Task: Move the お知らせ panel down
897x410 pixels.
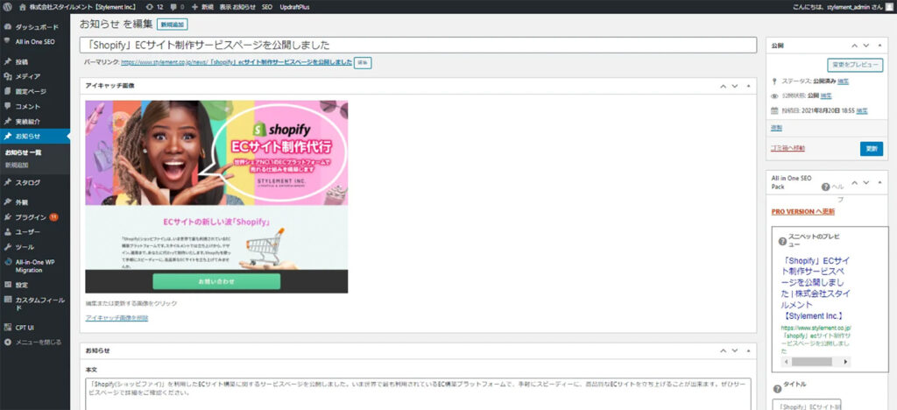Action: 735,350
